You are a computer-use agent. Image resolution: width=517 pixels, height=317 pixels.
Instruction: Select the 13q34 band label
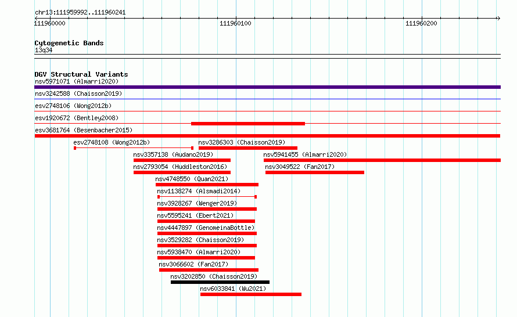44,50
